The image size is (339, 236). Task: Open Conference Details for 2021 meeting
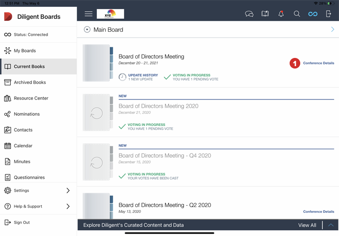tap(318, 63)
